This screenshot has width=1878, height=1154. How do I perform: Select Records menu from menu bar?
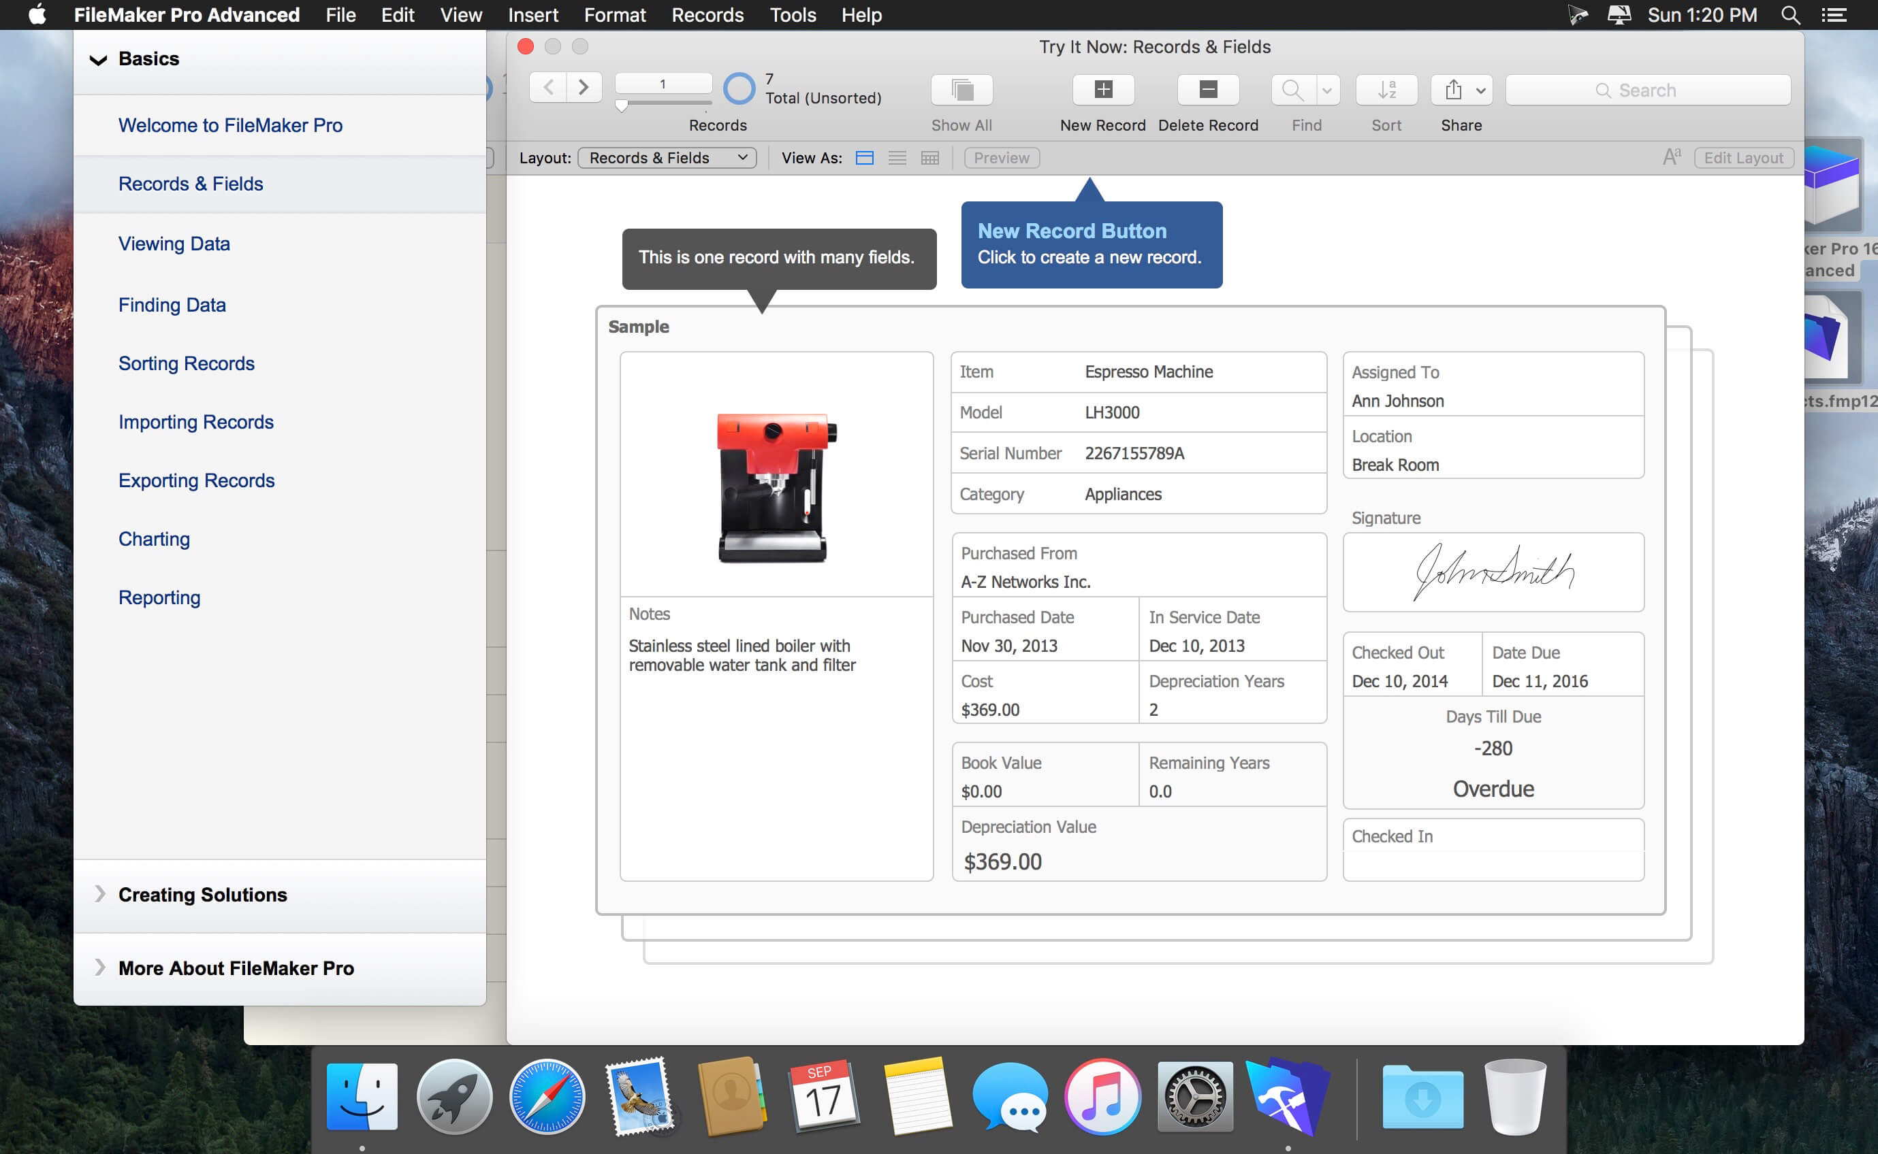pyautogui.click(x=708, y=15)
